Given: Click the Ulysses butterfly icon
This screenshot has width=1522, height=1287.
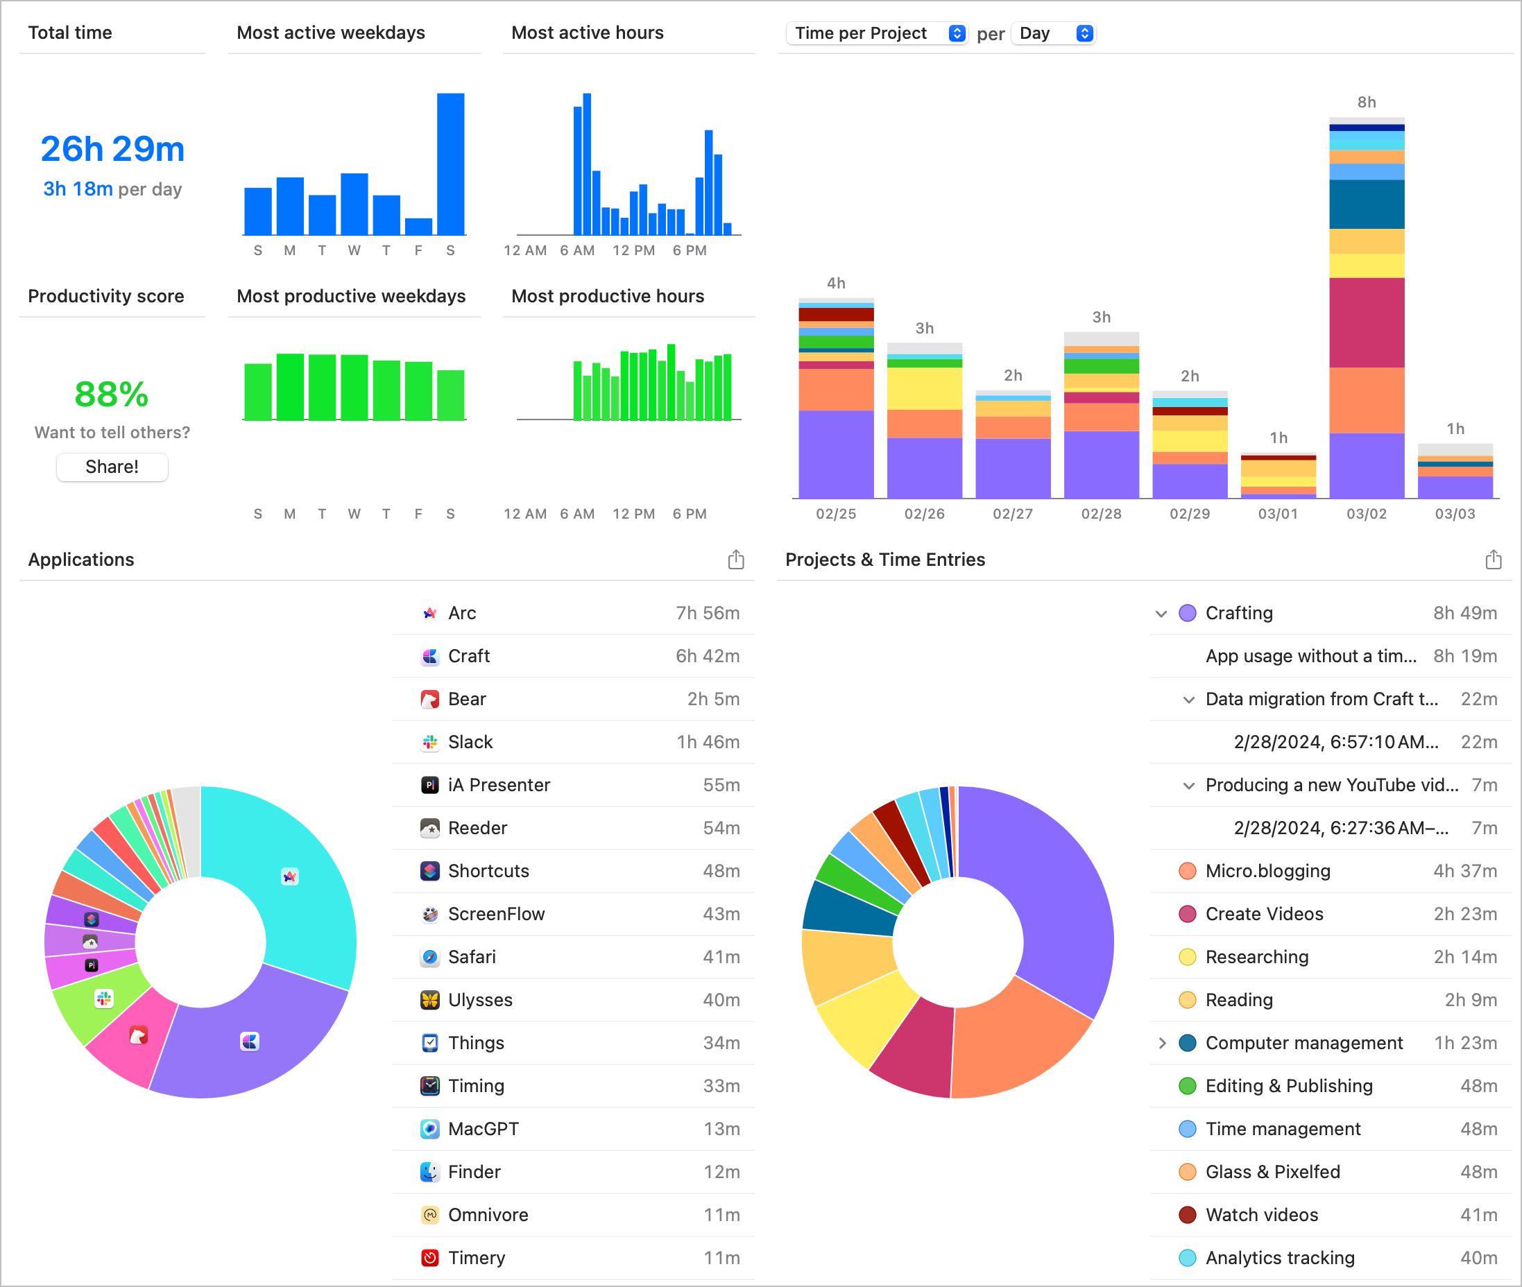Looking at the screenshot, I should pyautogui.click(x=430, y=999).
